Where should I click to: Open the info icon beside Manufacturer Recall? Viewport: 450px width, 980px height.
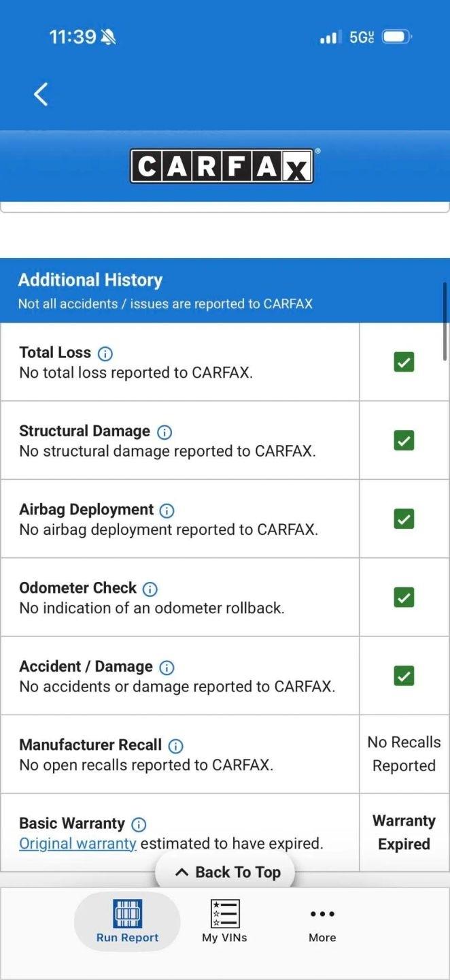(175, 746)
